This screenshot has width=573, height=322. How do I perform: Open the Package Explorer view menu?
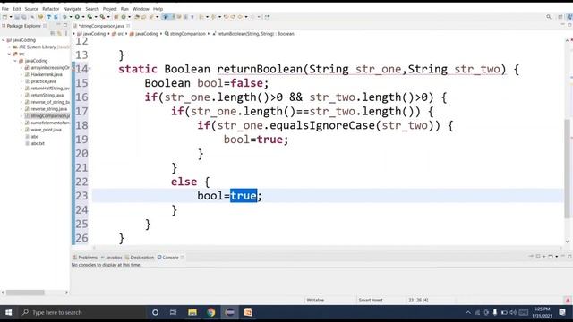66,33
